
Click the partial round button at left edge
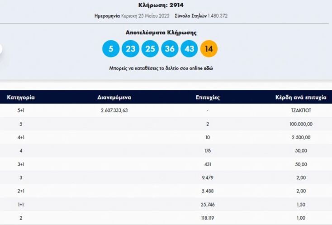pos(1,49)
